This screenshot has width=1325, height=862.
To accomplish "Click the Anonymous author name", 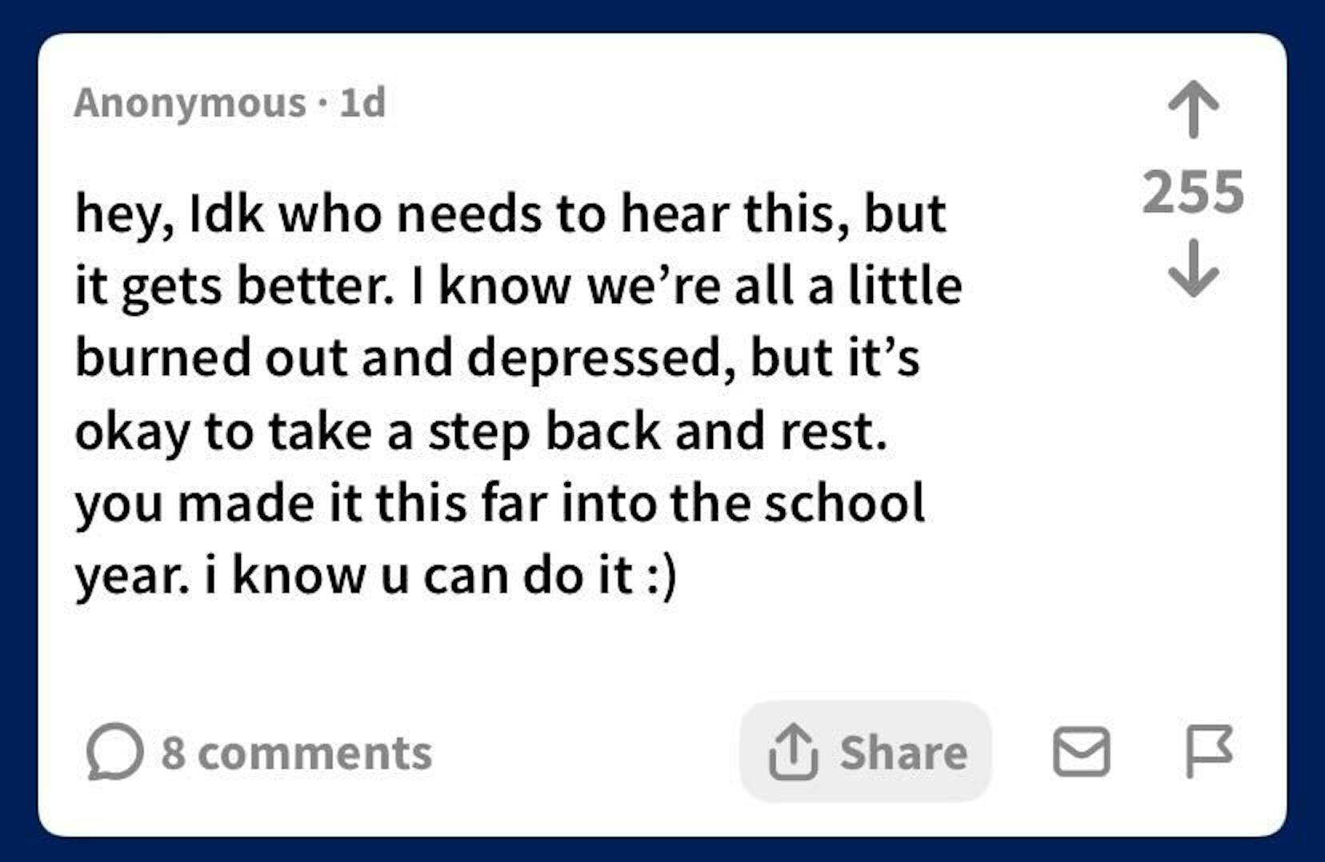I will click(190, 103).
